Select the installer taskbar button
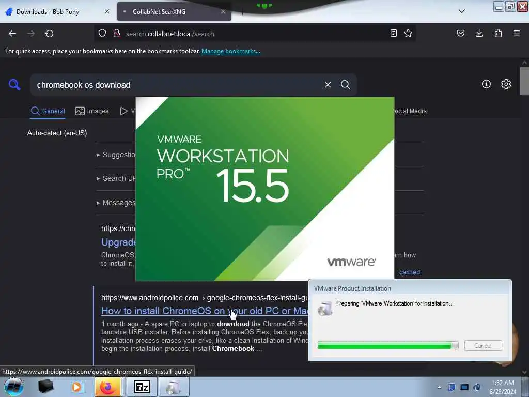 click(174, 387)
